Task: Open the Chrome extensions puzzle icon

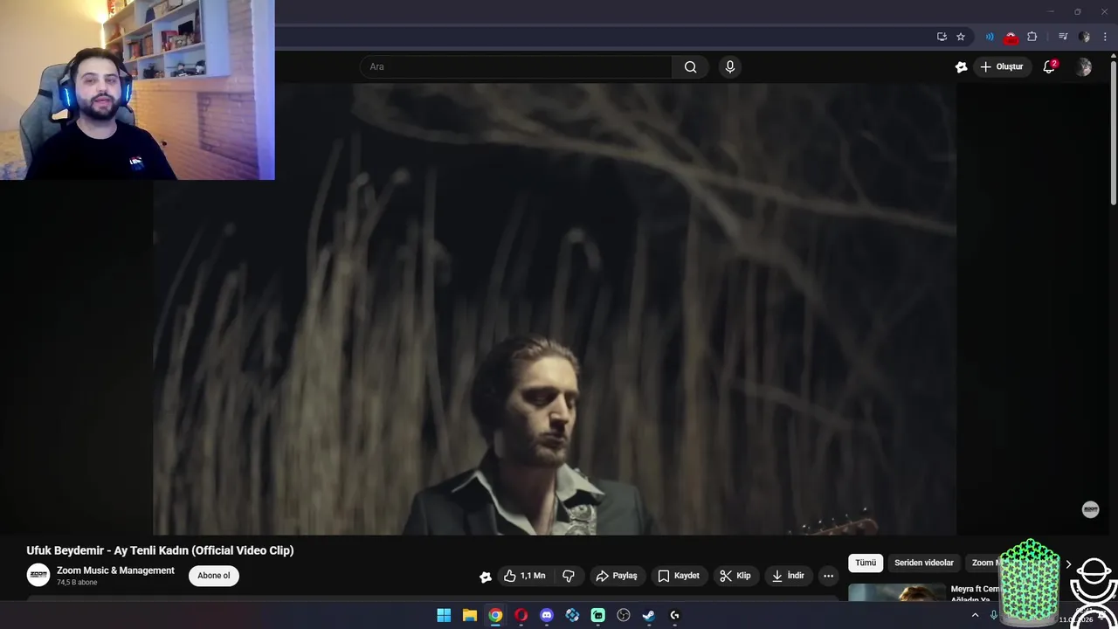Action: pyautogui.click(x=1032, y=37)
